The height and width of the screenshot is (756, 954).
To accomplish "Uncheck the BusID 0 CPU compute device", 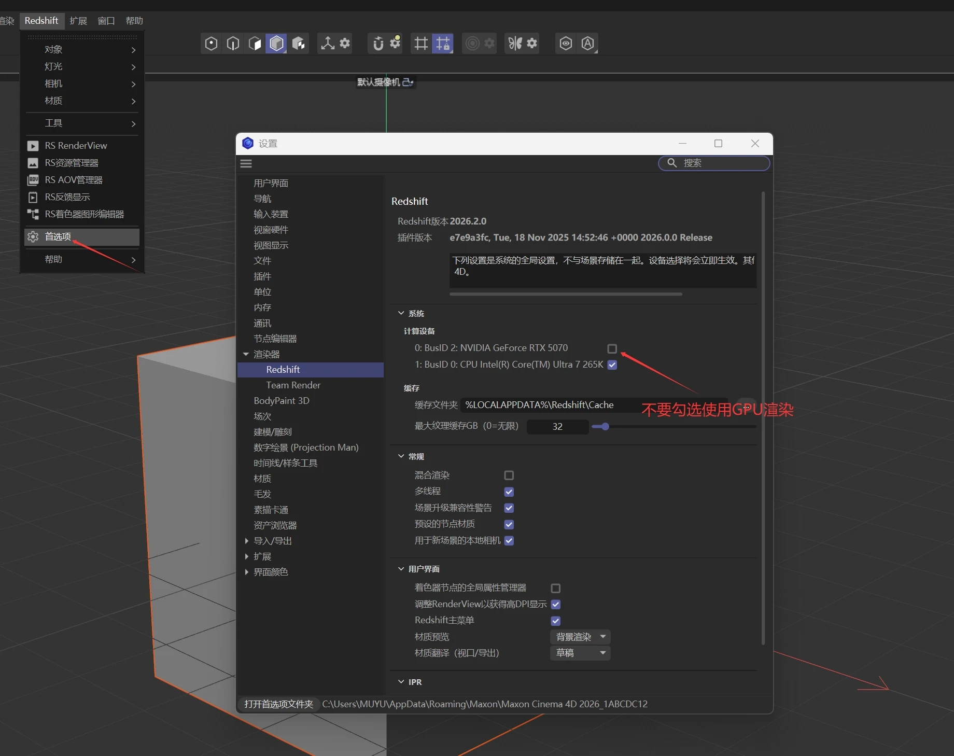I will pyautogui.click(x=611, y=365).
